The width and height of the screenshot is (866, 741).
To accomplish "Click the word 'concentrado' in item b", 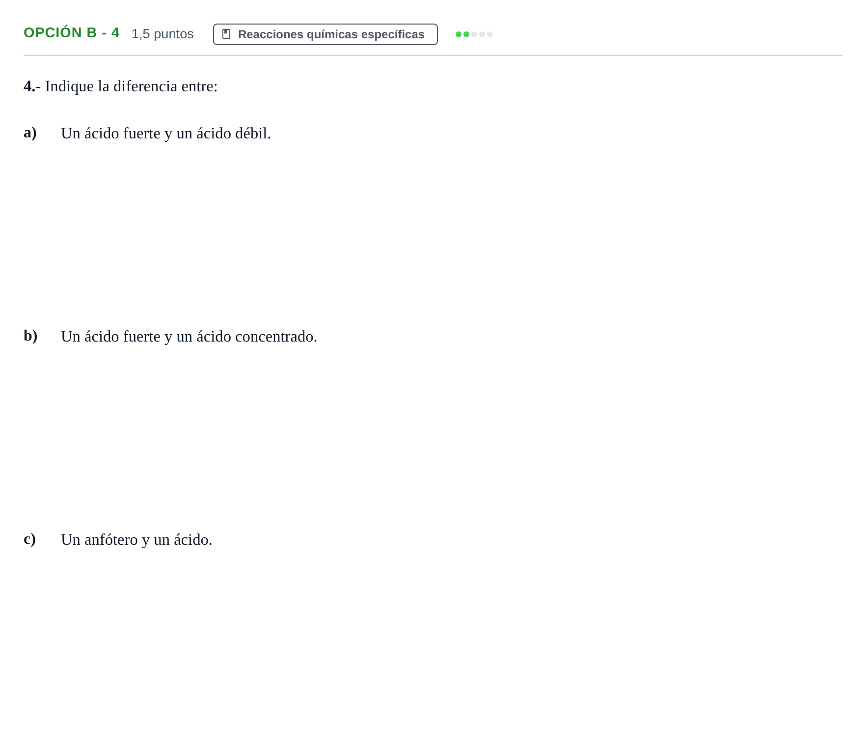I will pyautogui.click(x=274, y=337).
